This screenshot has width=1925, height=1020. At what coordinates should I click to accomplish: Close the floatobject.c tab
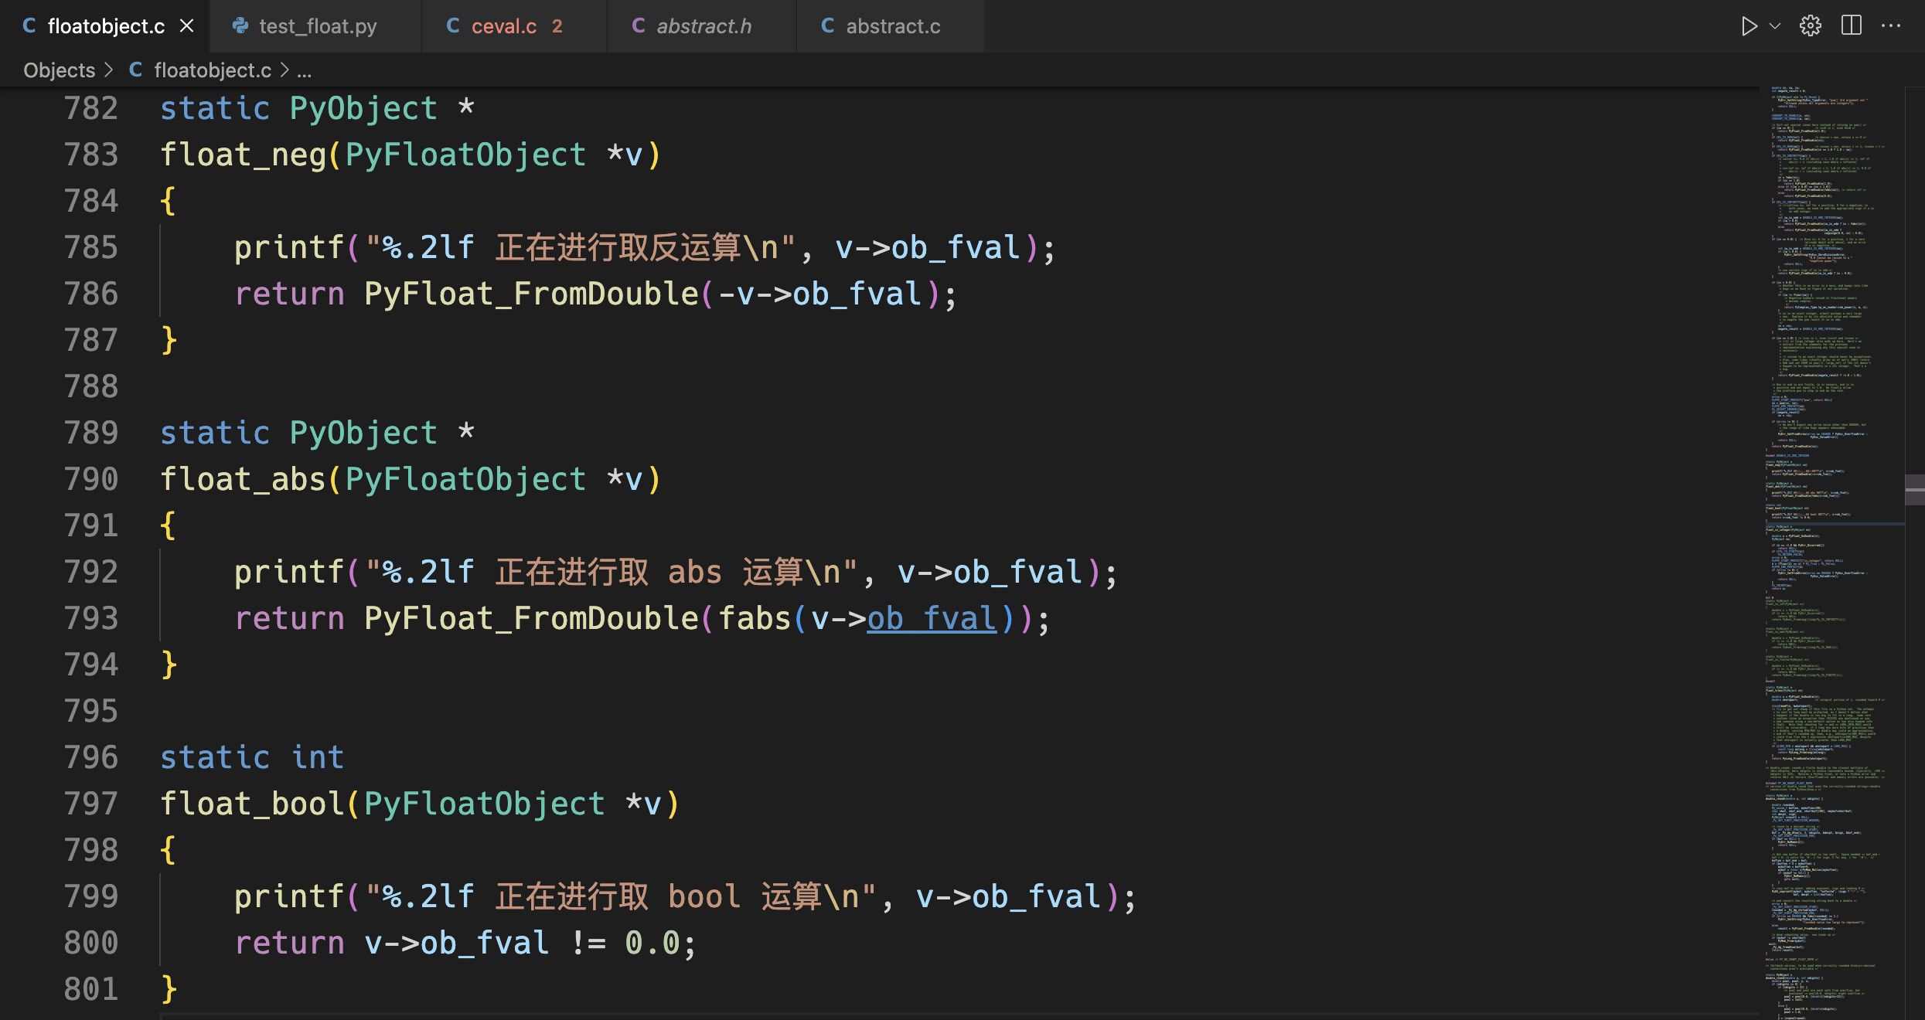[x=186, y=26]
